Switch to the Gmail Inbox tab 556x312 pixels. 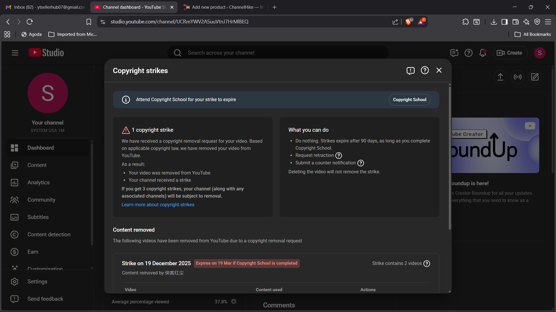[x=46, y=7]
